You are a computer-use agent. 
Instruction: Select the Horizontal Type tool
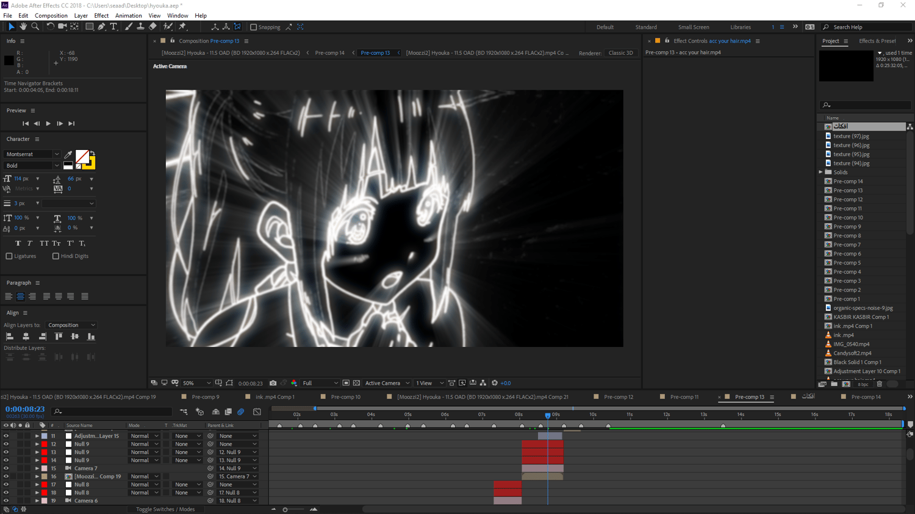pos(113,27)
